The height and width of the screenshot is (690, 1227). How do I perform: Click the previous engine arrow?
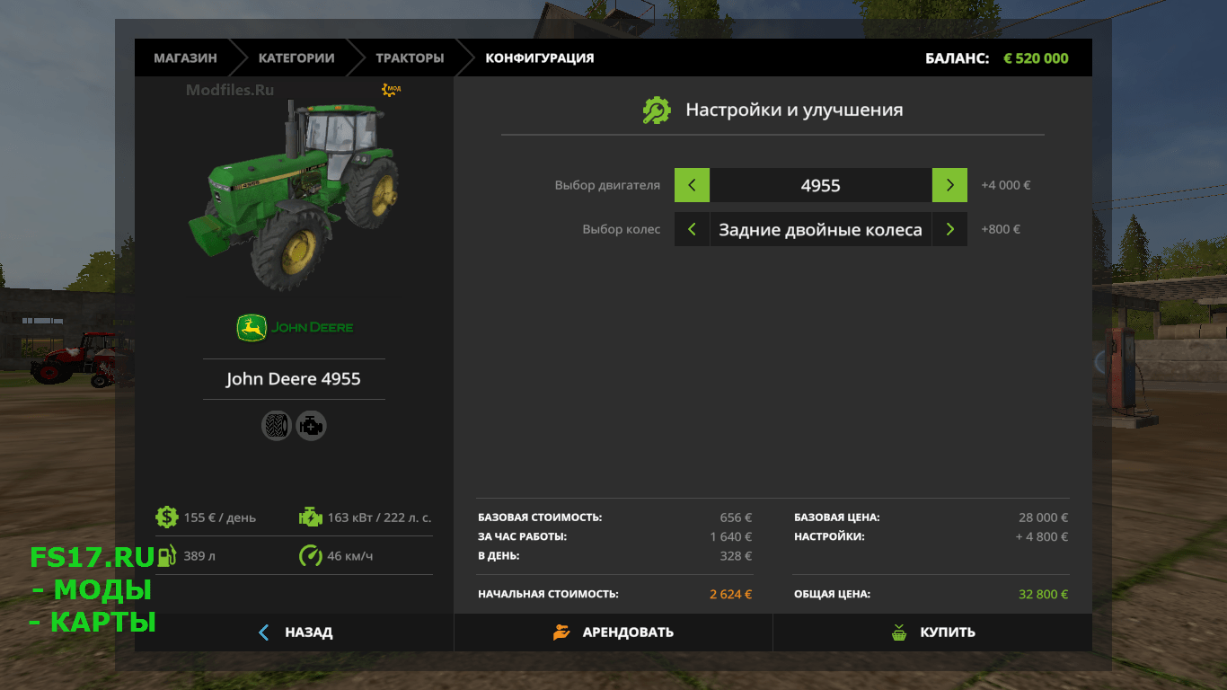(x=692, y=185)
